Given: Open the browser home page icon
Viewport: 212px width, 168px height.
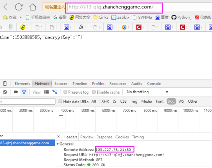Looking at the screenshot, I should coord(33,7).
